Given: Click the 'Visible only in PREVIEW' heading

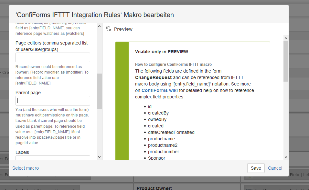Looking at the screenshot, I should (162, 52).
